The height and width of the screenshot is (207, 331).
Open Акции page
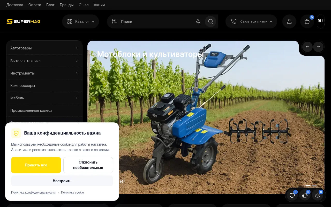(x=99, y=5)
